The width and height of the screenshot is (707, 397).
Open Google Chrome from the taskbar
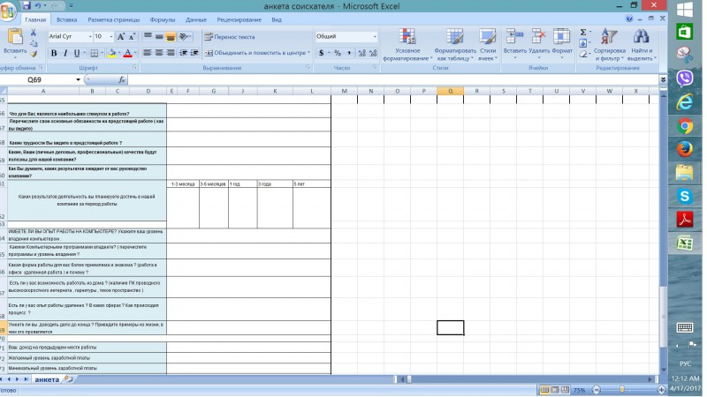click(x=684, y=126)
